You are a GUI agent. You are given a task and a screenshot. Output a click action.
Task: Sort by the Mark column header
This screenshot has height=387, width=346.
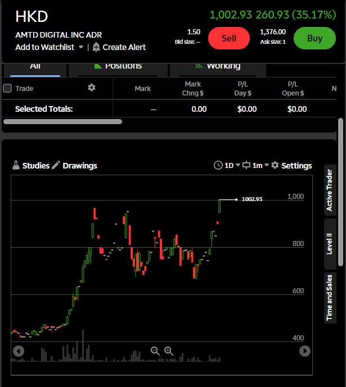point(142,89)
